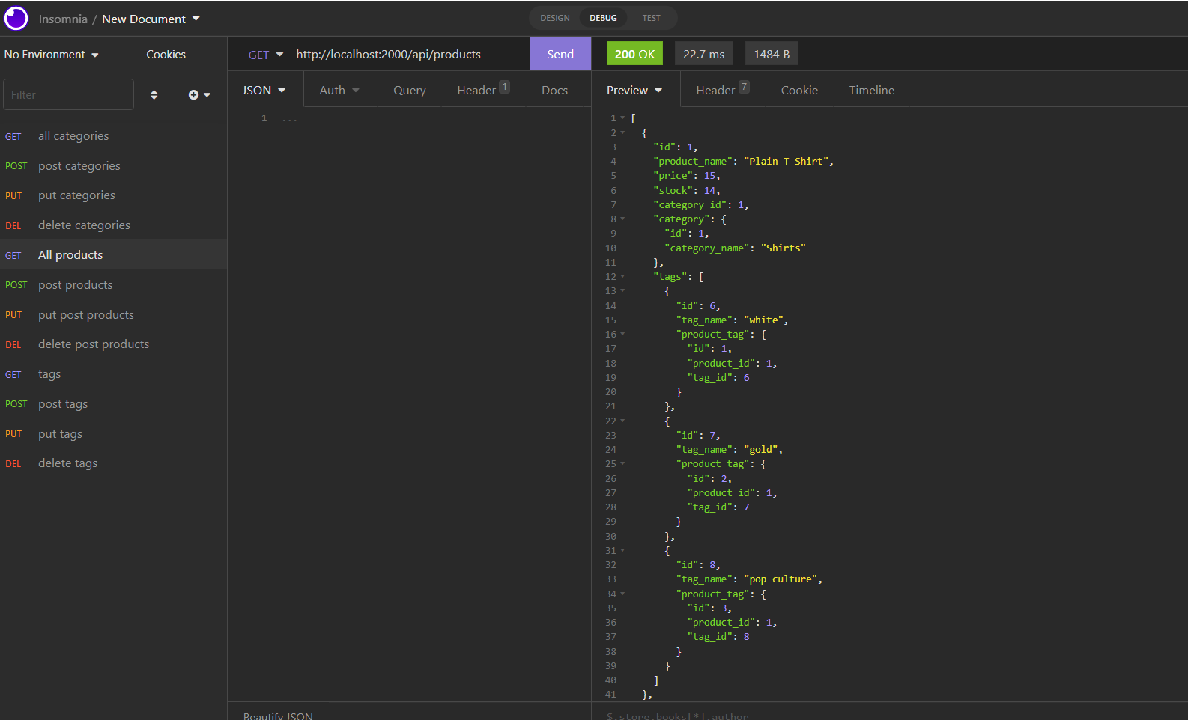Click the "Shirts" category name value
This screenshot has height=720, width=1188.
point(784,248)
